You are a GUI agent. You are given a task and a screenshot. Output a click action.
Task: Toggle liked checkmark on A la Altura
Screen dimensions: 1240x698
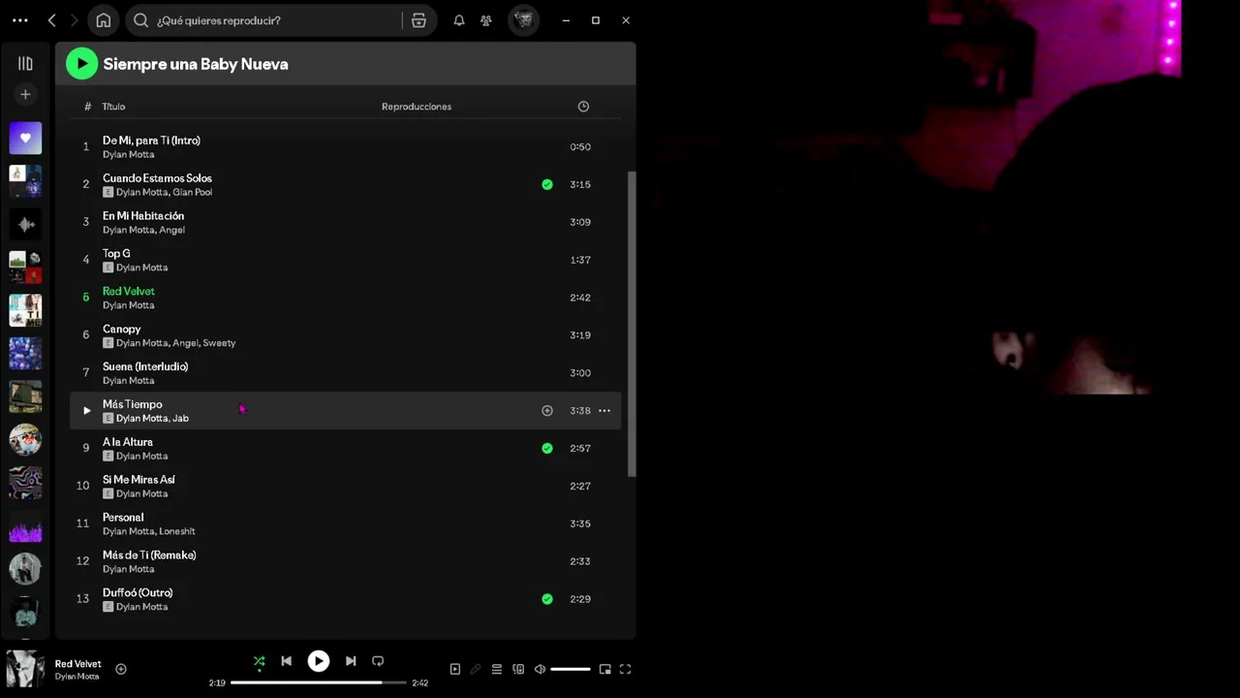[547, 448]
